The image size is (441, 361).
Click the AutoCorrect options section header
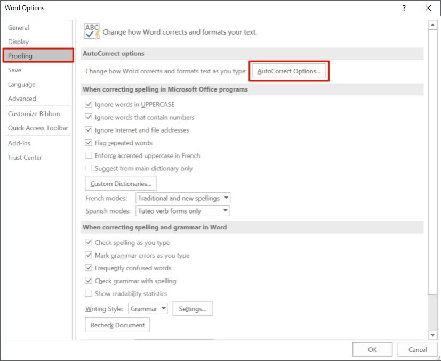click(252, 54)
